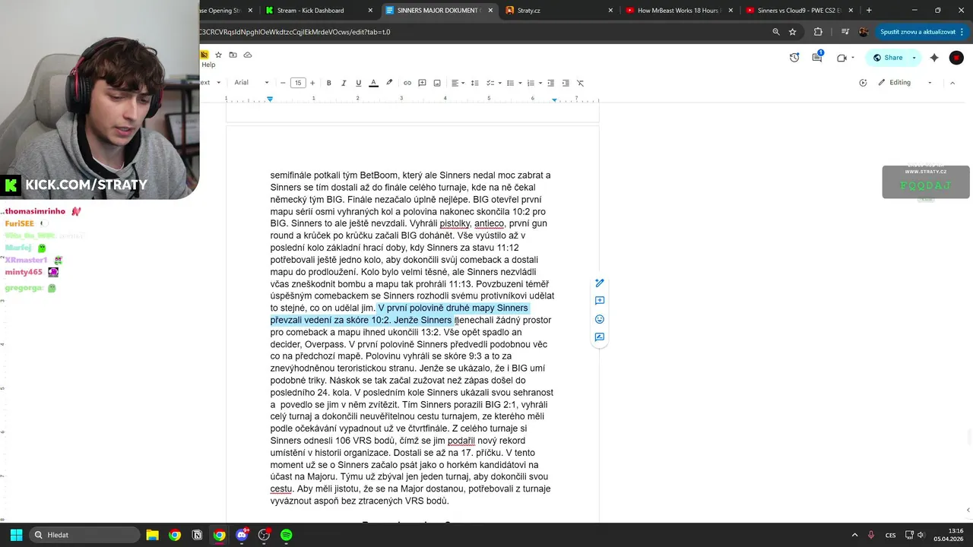Screen dimensions: 973x547
Task: Open a new browser tab
Action: [x=869, y=11]
